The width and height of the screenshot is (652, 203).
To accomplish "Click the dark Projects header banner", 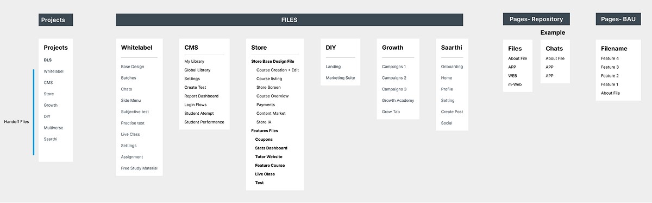I will click(x=56, y=20).
